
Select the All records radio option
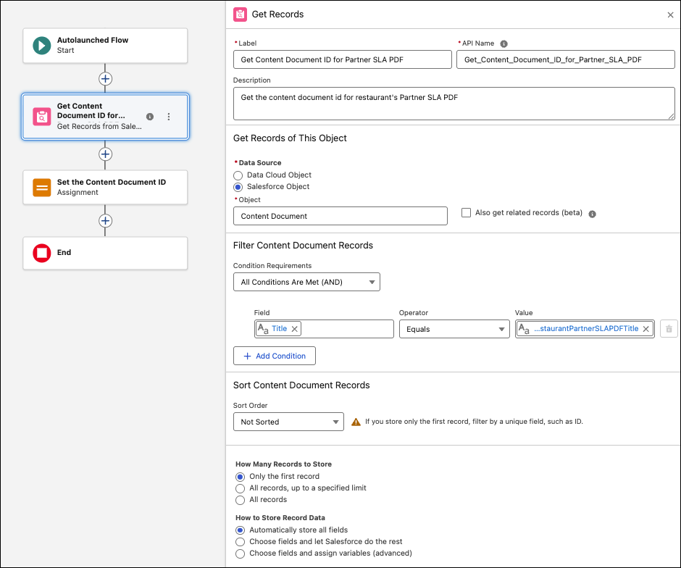tap(240, 499)
